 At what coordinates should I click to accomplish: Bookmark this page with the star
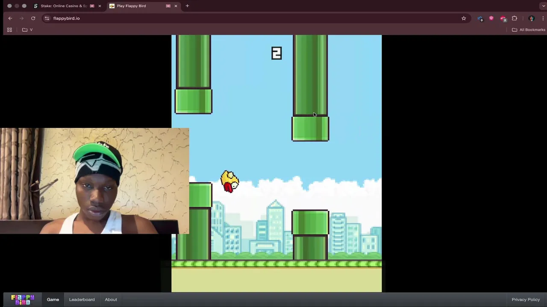pyautogui.click(x=464, y=18)
